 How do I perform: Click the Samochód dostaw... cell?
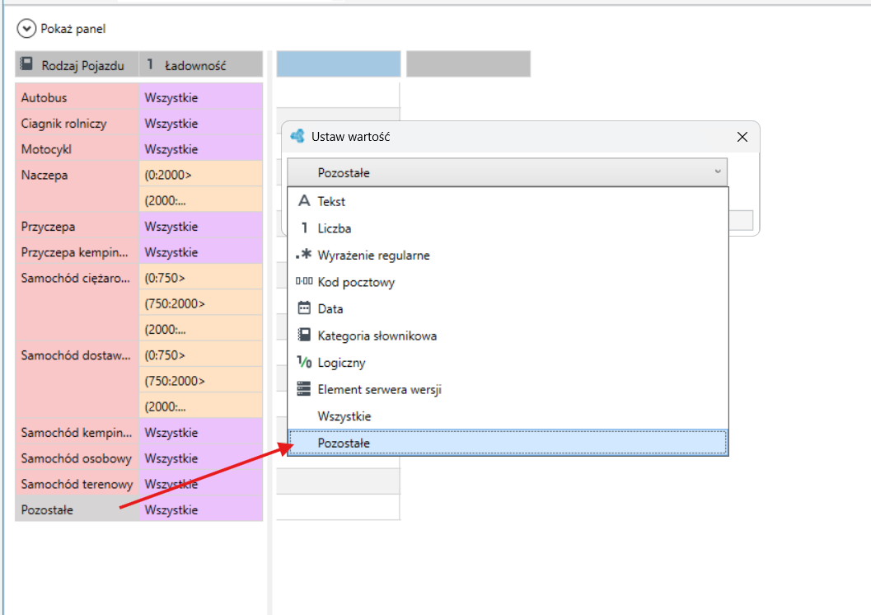tap(77, 381)
